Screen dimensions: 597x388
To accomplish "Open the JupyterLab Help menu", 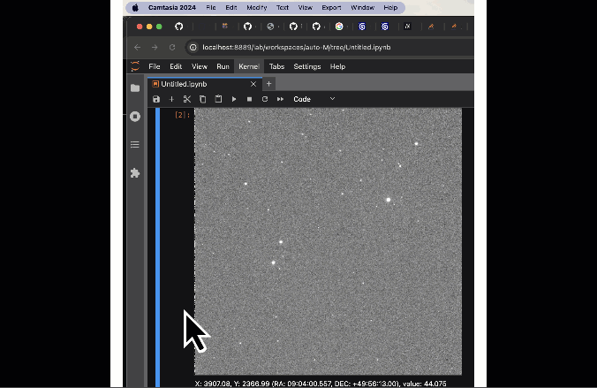I will pos(337,66).
